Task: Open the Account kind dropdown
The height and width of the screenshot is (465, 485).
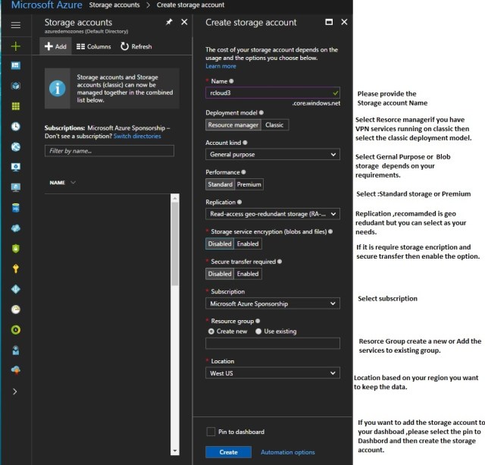Action: pos(273,155)
